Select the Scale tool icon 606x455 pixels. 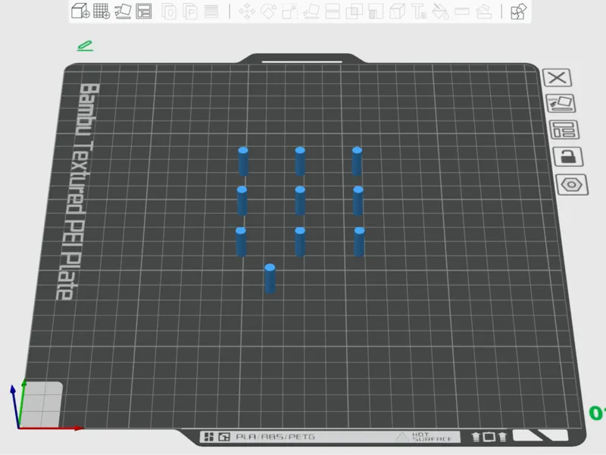(290, 11)
